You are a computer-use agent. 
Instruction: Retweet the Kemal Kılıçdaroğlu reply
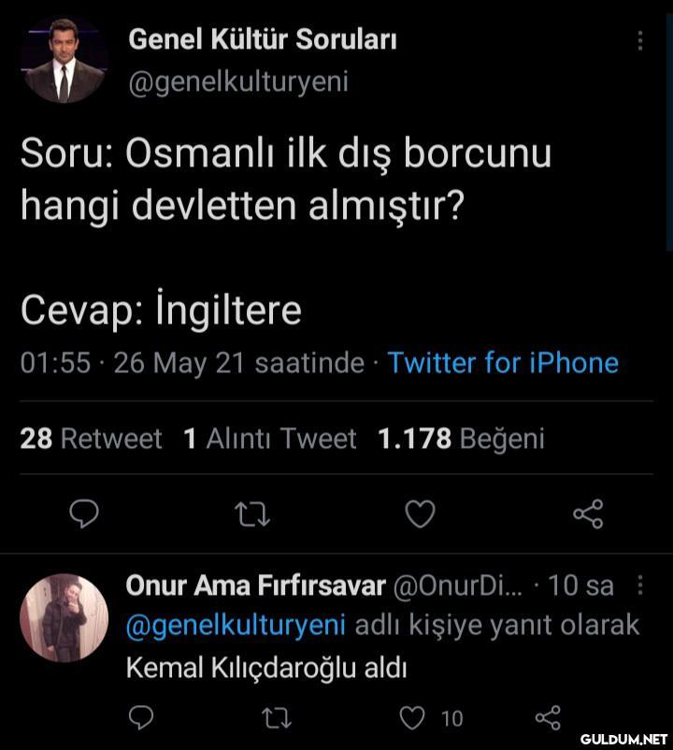[x=278, y=717]
